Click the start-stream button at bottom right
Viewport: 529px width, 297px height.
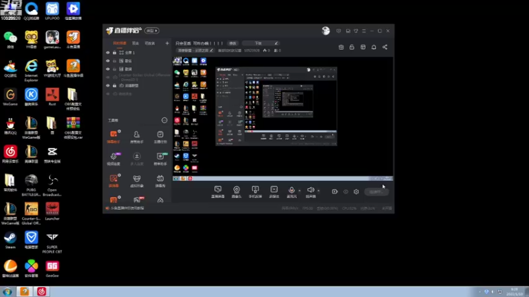376,191
